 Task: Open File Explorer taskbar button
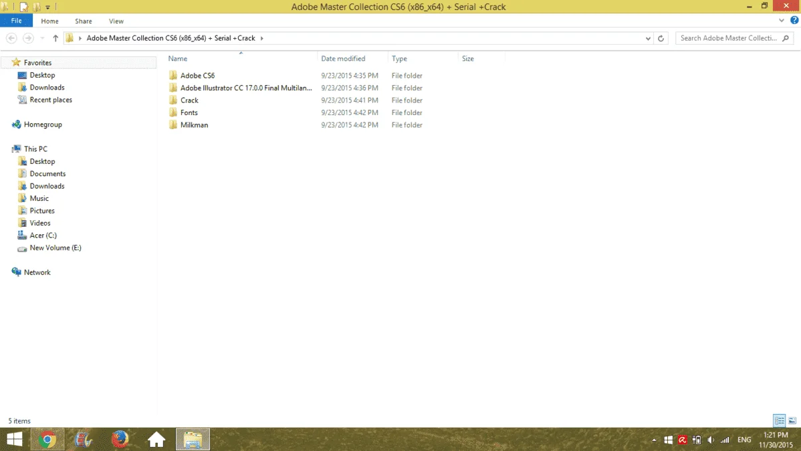pos(193,439)
